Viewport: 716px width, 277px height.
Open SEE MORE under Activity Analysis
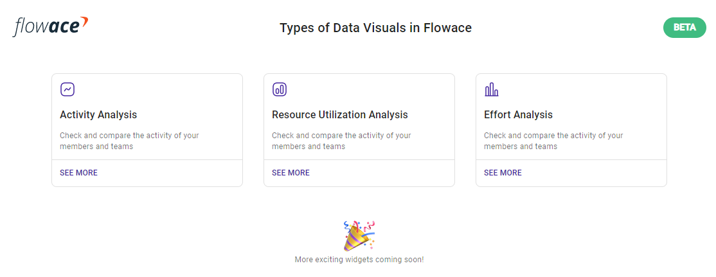pyautogui.click(x=78, y=173)
